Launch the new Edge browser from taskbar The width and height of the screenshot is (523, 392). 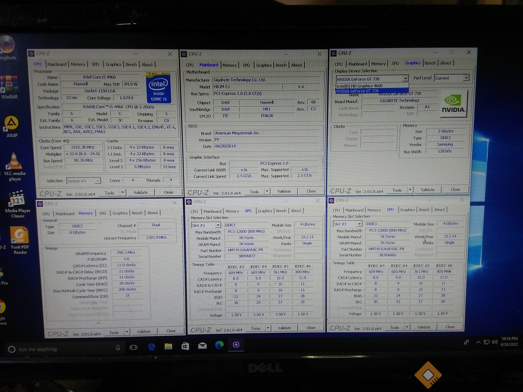click(219, 345)
